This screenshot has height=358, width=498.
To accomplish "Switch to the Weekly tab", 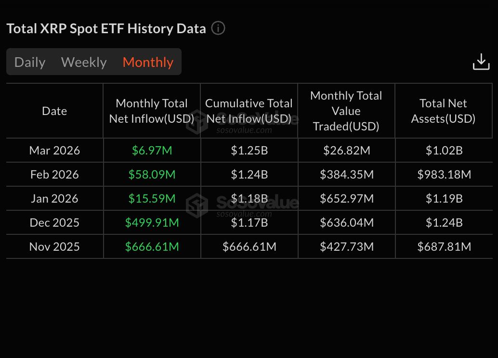I will click(x=84, y=62).
